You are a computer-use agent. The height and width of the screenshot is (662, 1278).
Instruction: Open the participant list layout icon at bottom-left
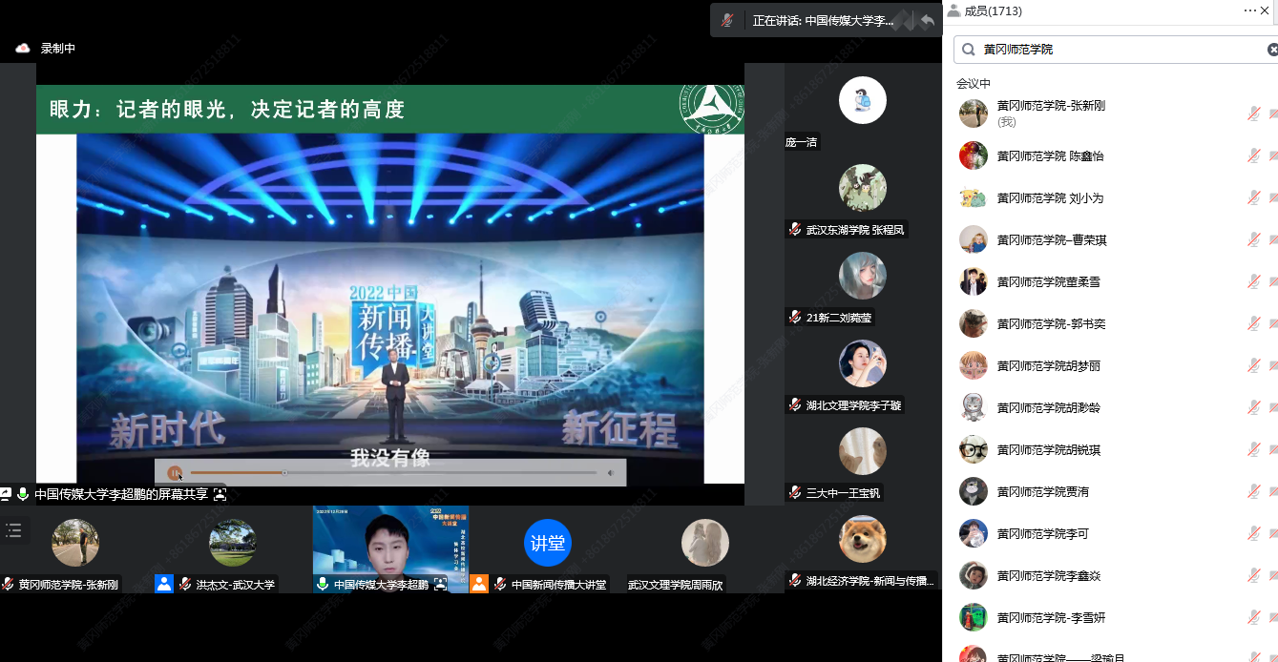click(13, 530)
